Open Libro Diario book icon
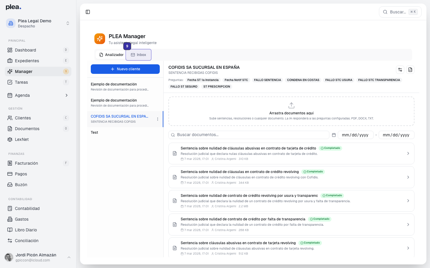The width and height of the screenshot is (430, 268). [10, 230]
